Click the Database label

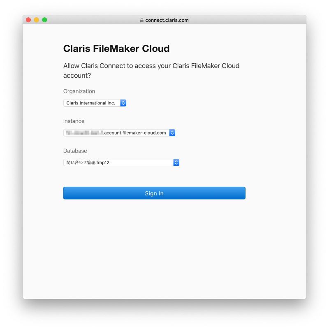[75, 151]
